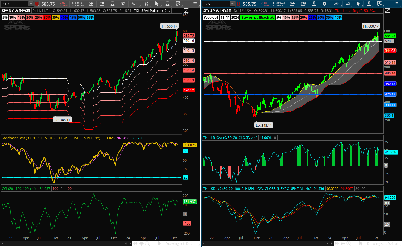Click the 94.556 KDJ value bubble
This screenshot has height=247, width=402.
tap(390, 197)
